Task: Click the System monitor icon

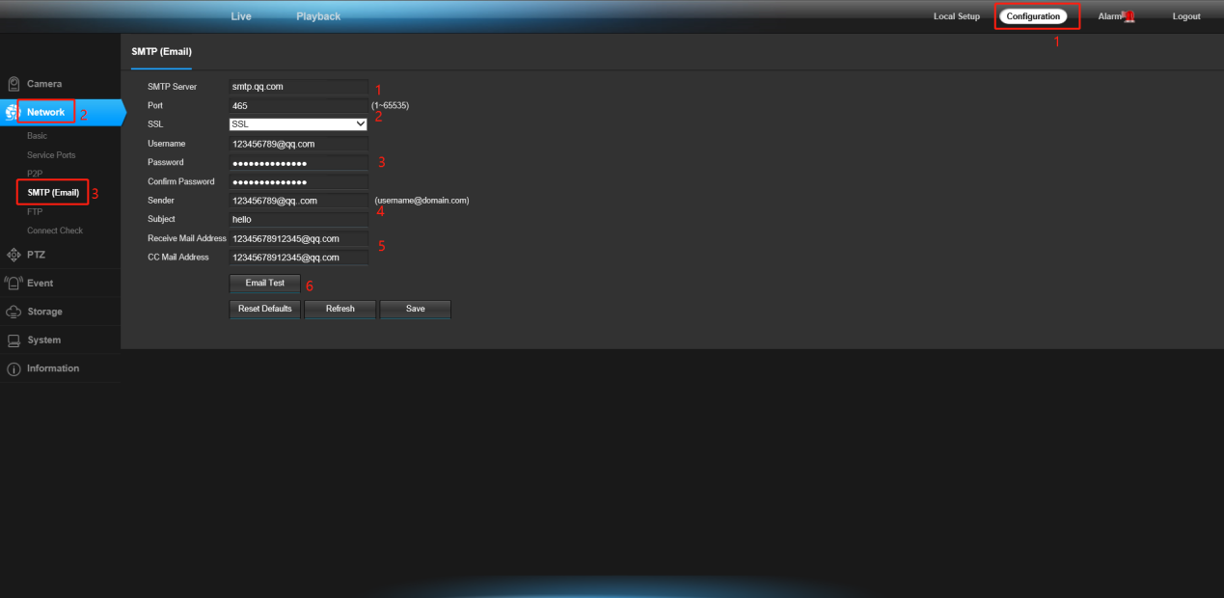Action: click(14, 340)
